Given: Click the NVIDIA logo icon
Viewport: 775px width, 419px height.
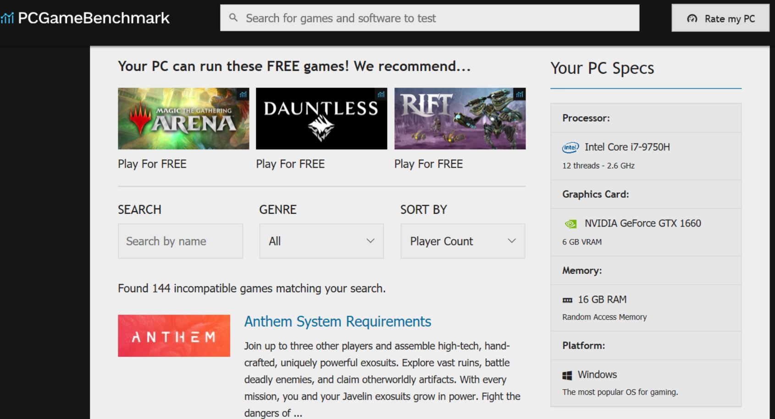Looking at the screenshot, I should tap(570, 224).
